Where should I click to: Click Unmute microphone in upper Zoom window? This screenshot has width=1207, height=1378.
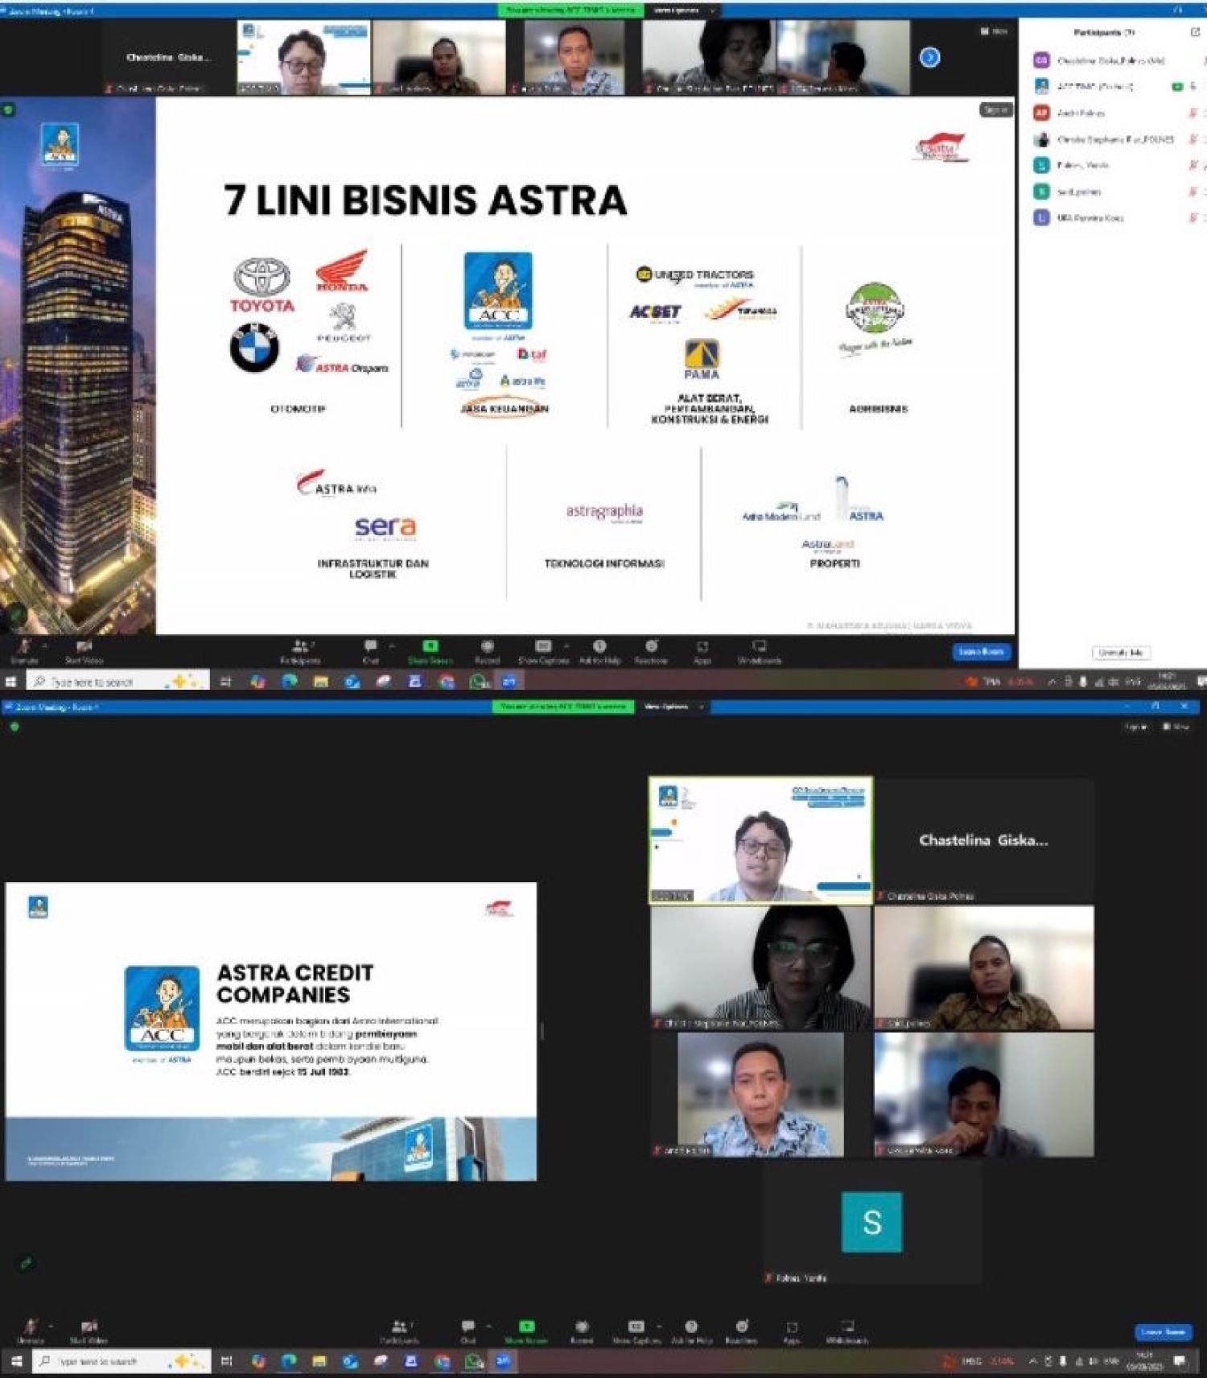[25, 650]
